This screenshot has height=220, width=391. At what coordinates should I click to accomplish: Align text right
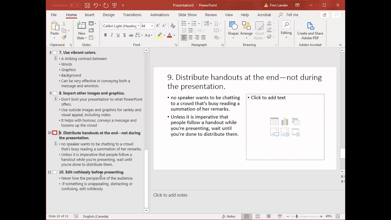point(197,37)
